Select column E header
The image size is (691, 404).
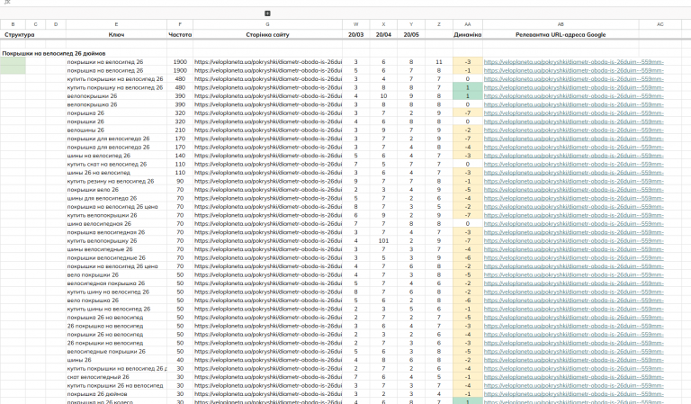pos(116,24)
